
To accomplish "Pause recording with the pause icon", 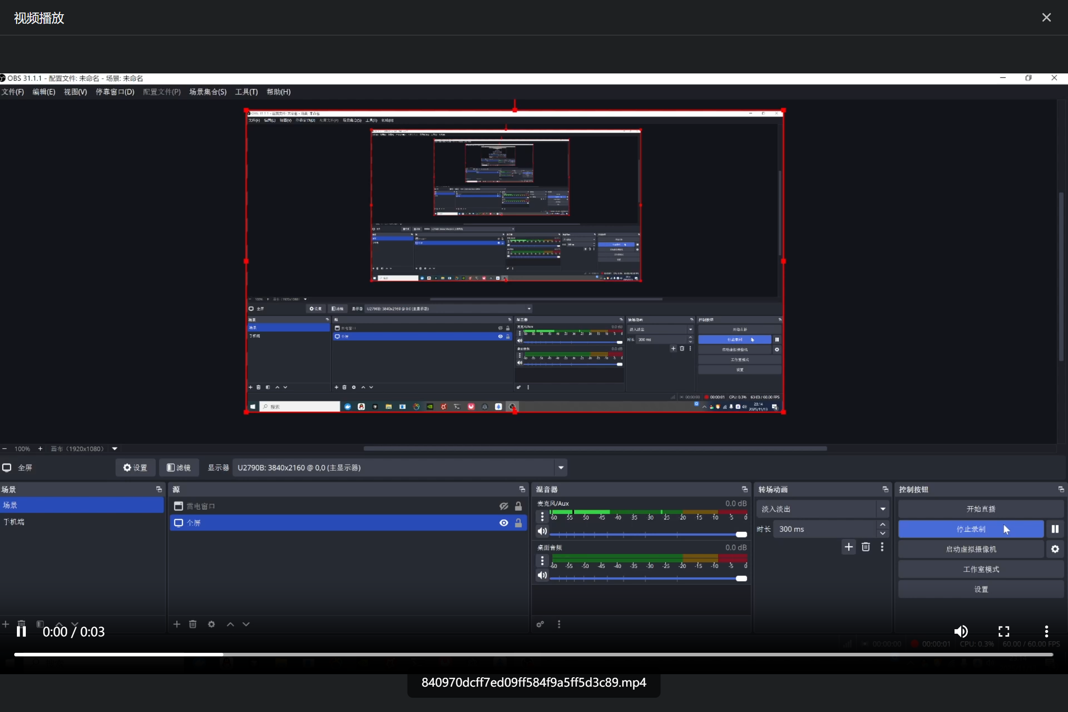I will click(x=1055, y=529).
